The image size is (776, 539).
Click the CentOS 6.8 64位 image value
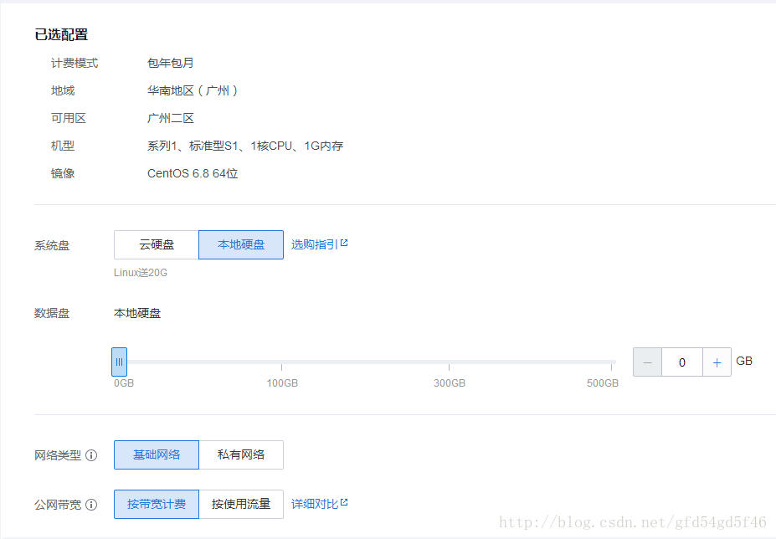point(193,174)
